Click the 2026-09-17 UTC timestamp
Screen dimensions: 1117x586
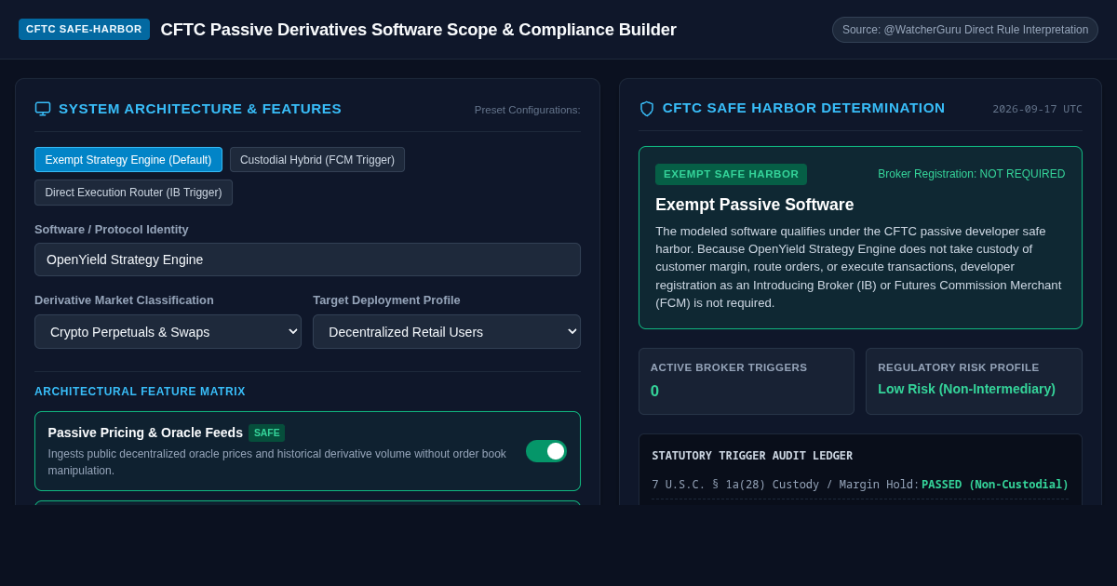(1037, 109)
